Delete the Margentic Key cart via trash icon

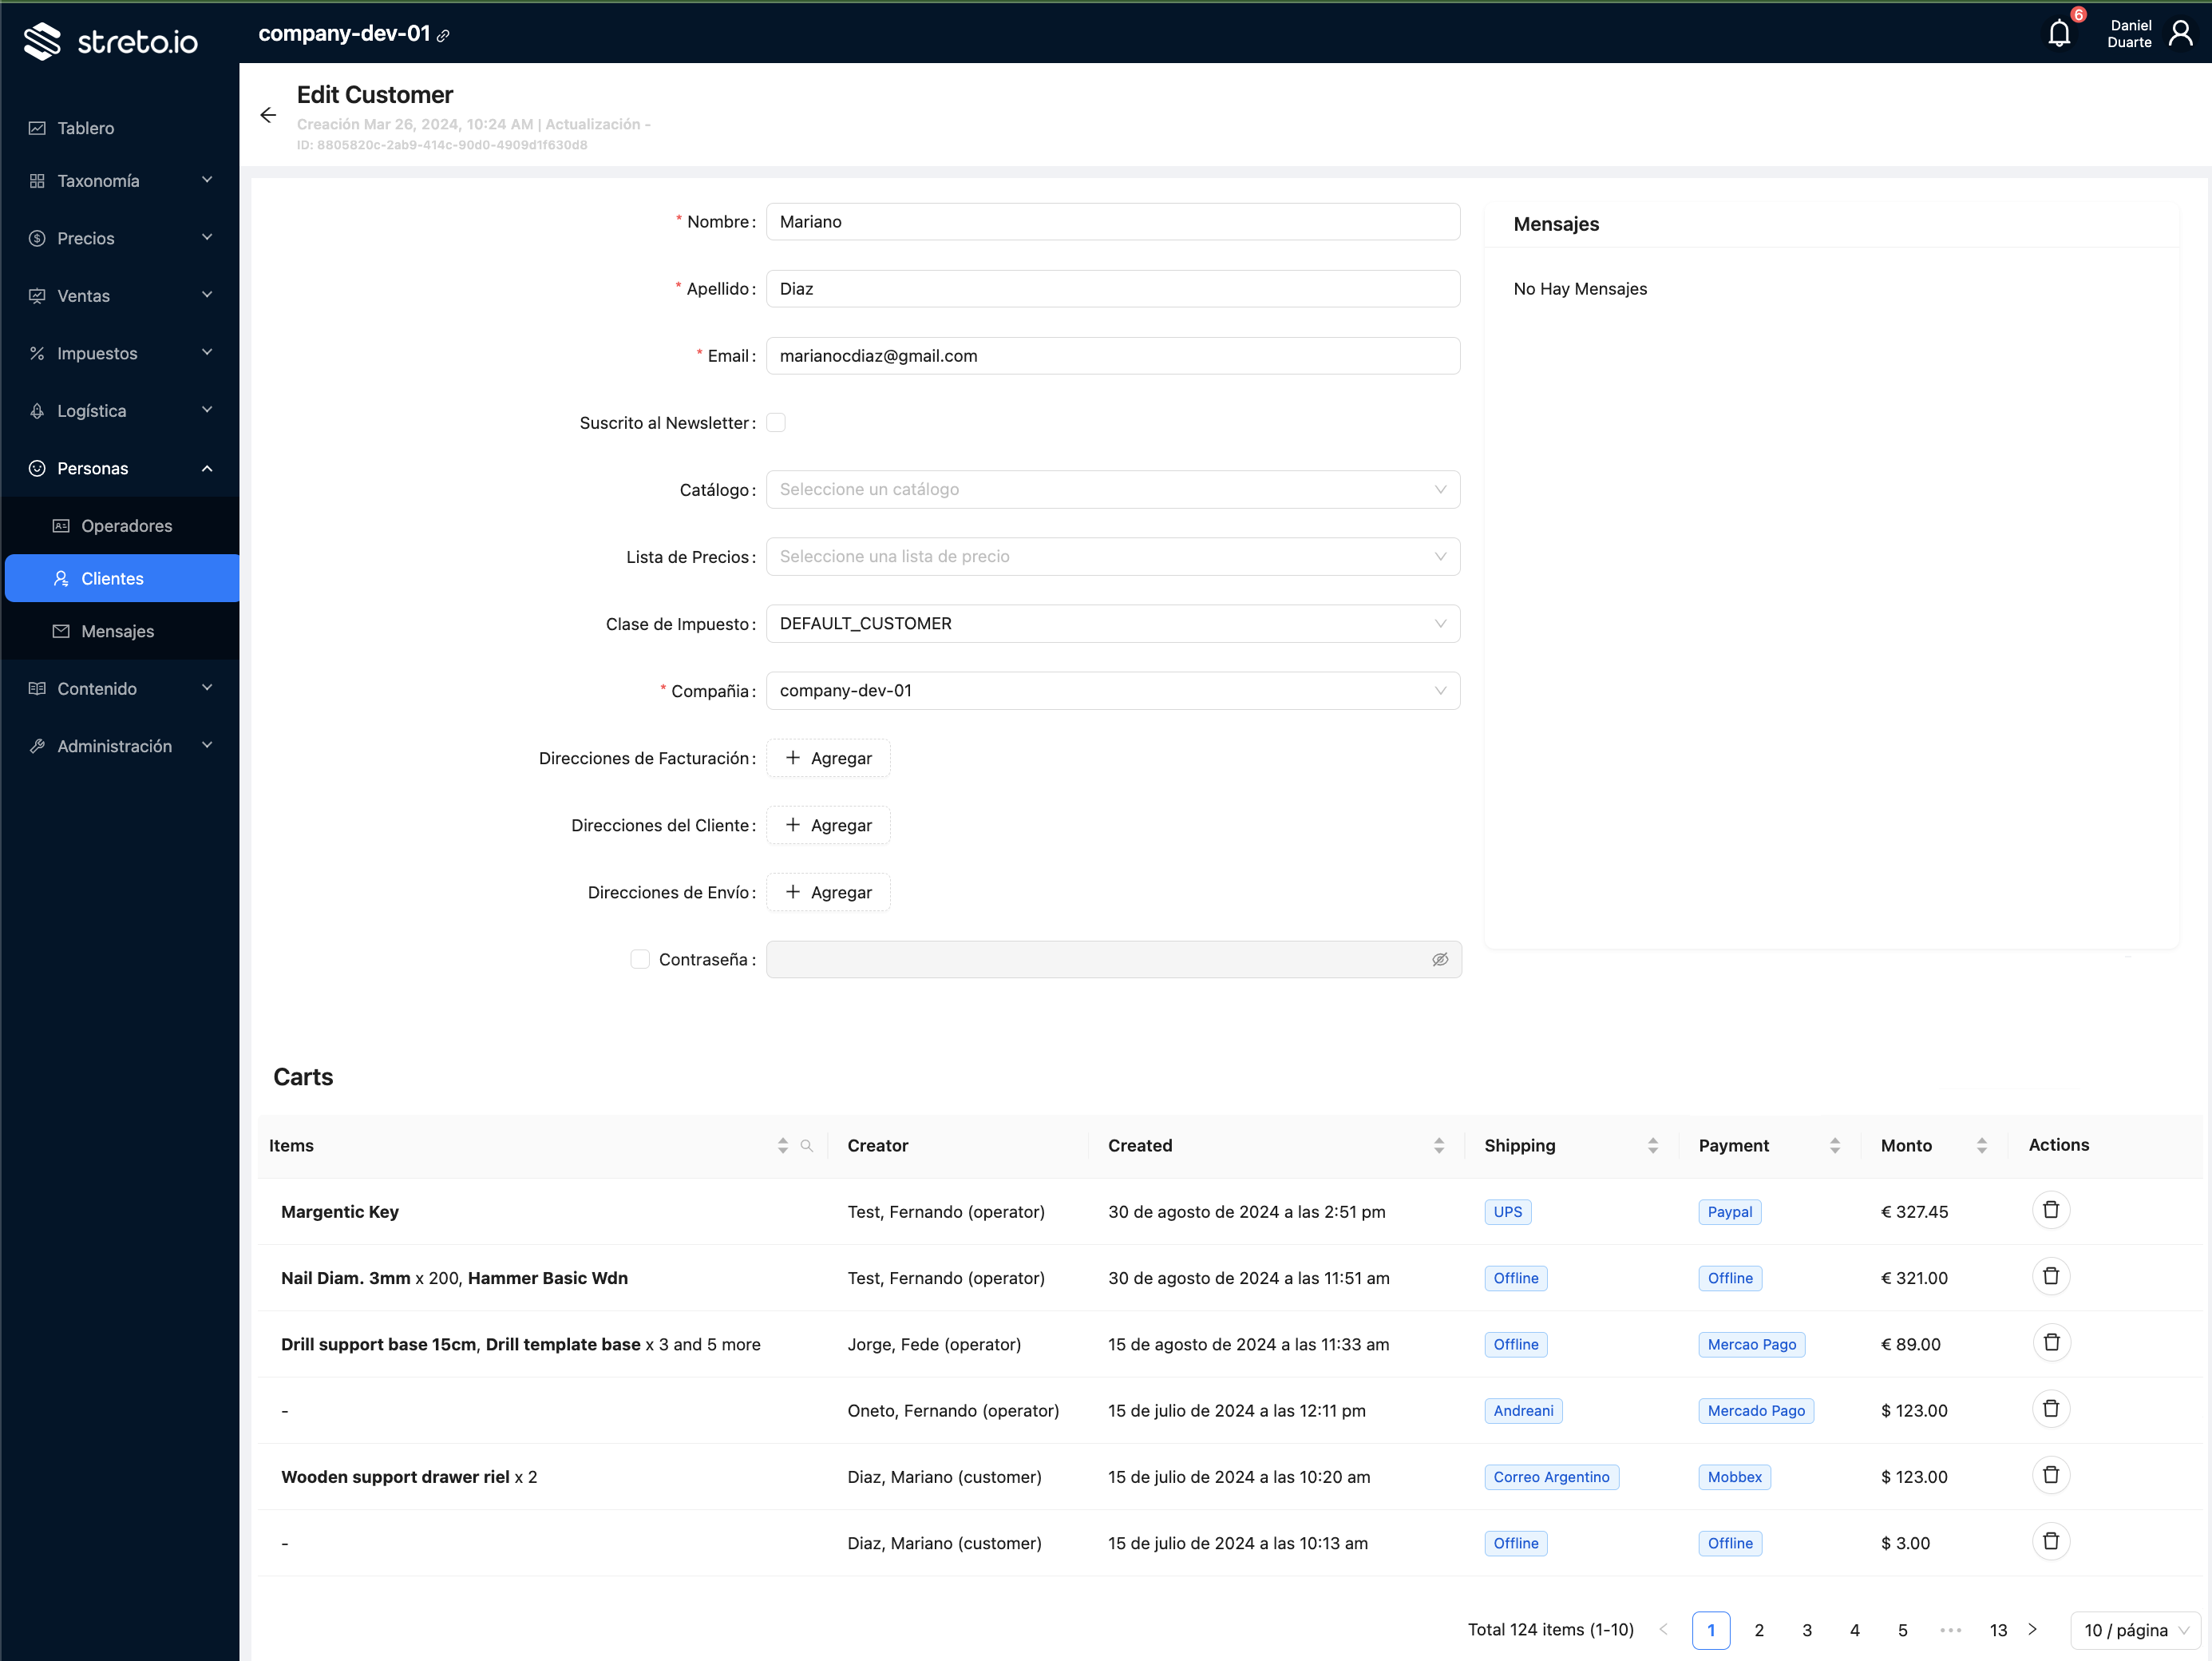[x=2052, y=1210]
